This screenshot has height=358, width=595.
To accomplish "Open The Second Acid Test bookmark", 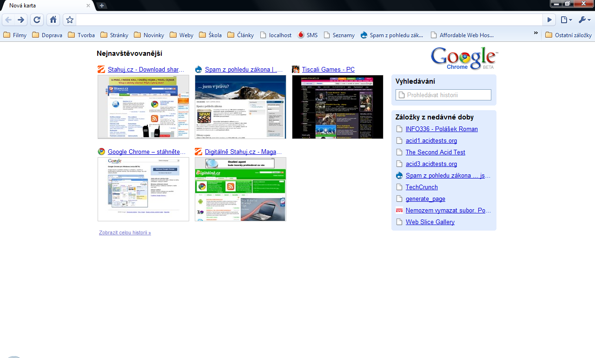I will coord(436,152).
